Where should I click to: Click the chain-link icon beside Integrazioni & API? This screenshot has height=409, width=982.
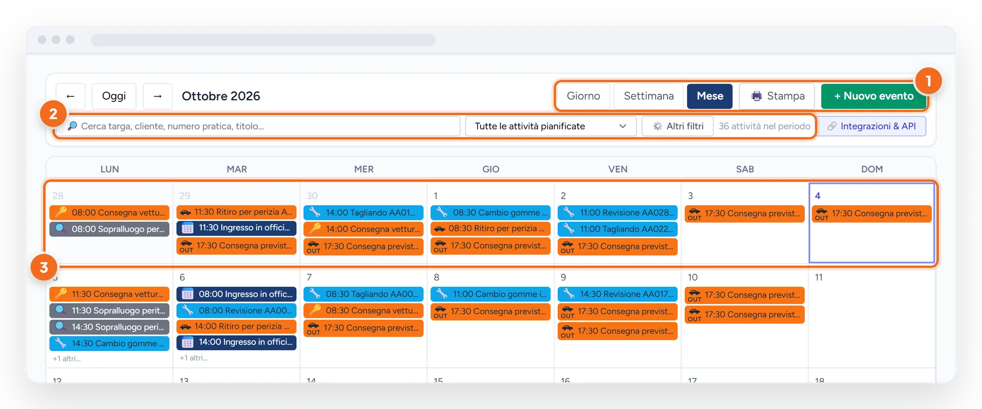point(832,126)
